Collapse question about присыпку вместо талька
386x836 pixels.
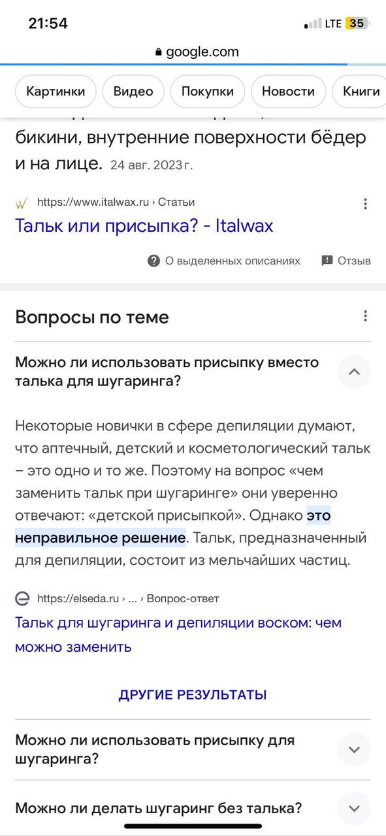pos(354,372)
